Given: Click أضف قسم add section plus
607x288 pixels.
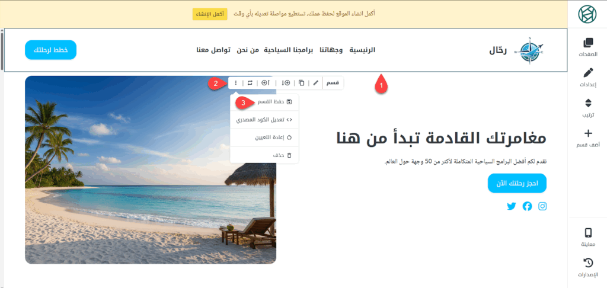Looking at the screenshot, I should [587, 139].
